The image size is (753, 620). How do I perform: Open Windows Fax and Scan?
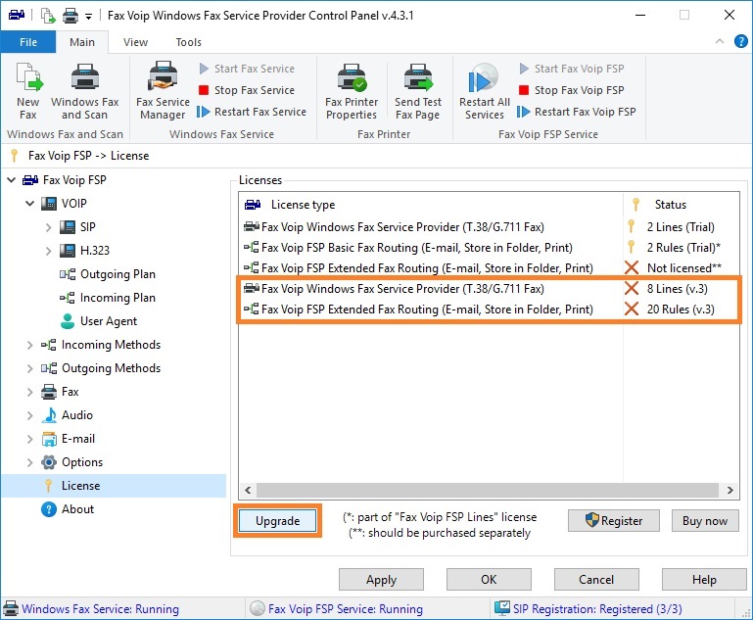(84, 91)
